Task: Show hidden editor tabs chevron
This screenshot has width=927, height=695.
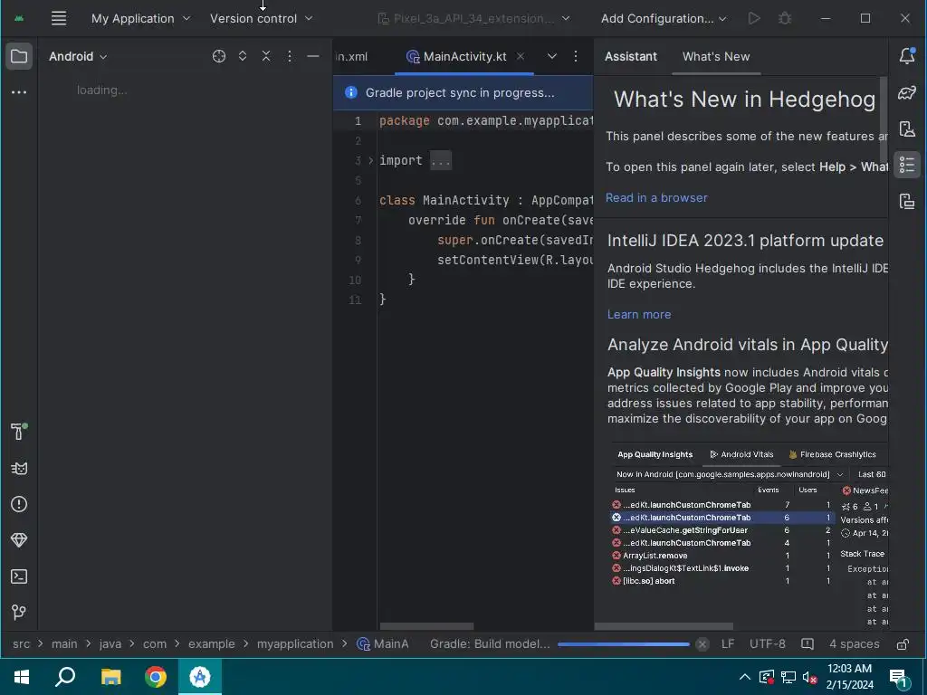Action: pos(551,56)
